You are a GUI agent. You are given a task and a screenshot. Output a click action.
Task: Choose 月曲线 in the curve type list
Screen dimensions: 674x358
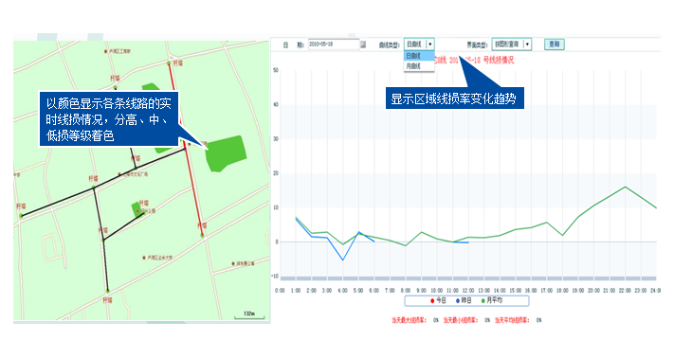pyautogui.click(x=419, y=66)
